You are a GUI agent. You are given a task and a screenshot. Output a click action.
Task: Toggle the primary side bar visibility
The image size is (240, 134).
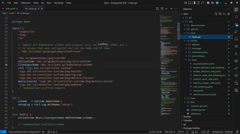point(194,3)
